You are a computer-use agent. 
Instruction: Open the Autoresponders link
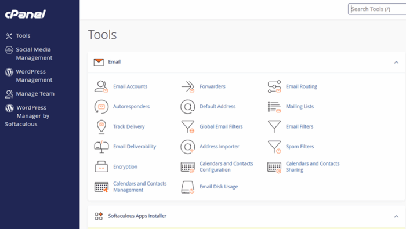coord(132,106)
